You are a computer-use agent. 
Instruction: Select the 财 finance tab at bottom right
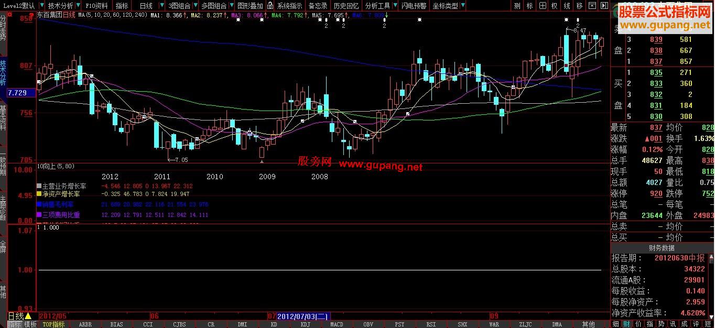[x=626, y=324]
